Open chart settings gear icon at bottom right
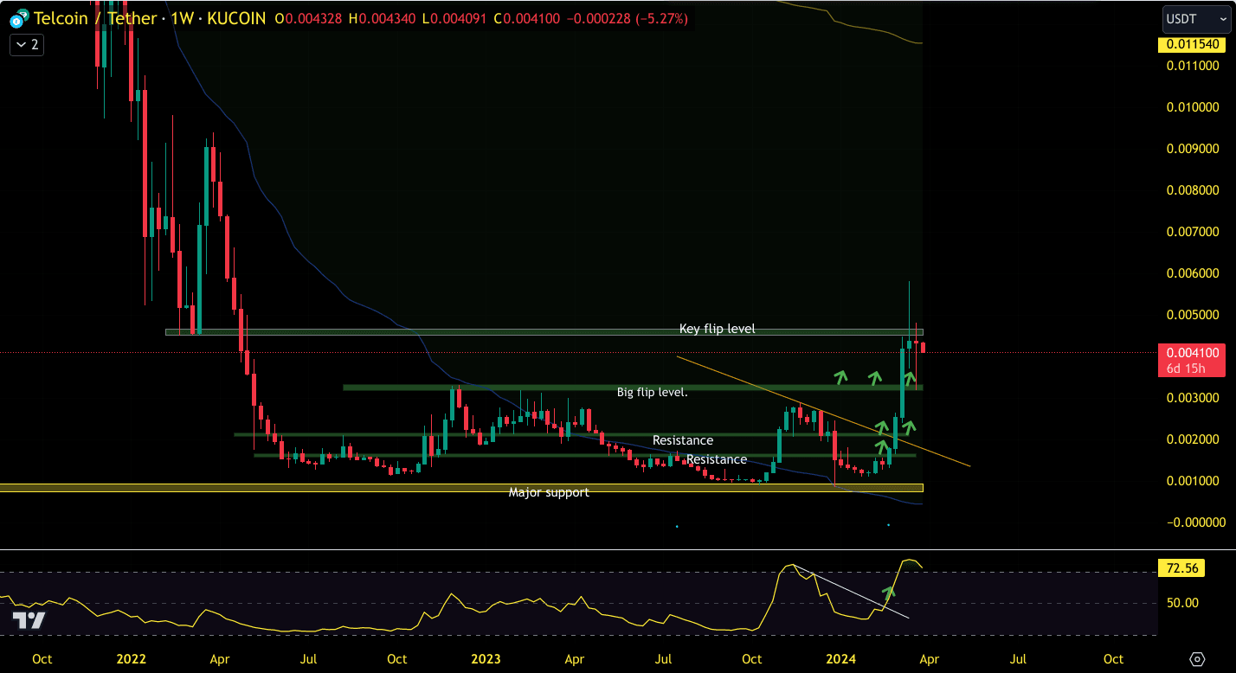The height and width of the screenshot is (673, 1236). 1197,659
